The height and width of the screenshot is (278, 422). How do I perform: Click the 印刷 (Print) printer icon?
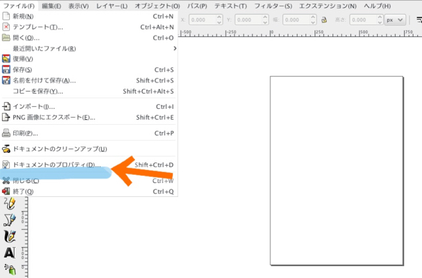[7, 133]
